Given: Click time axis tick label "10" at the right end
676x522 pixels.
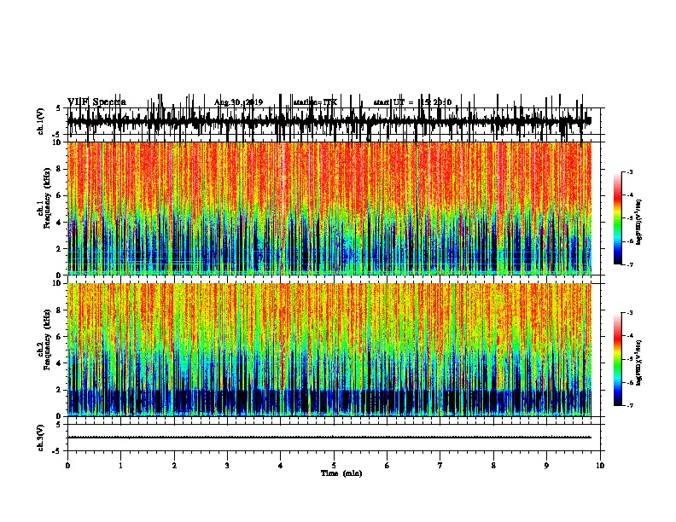Looking at the screenshot, I should coord(600,466).
